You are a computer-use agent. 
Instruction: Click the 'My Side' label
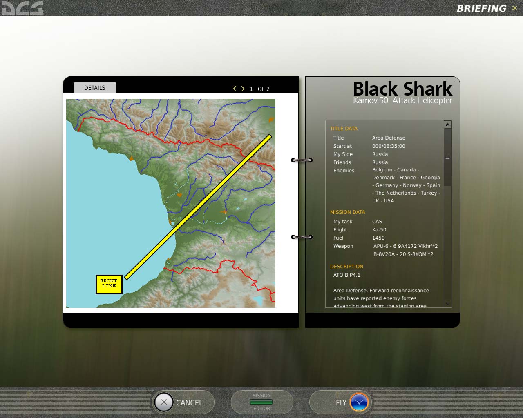pos(343,154)
